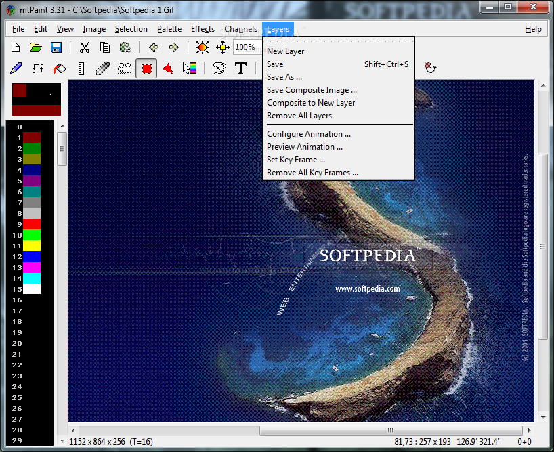Image resolution: width=554 pixels, height=452 pixels.
Task: Choose Save in the Layers menu
Action: pos(339,64)
